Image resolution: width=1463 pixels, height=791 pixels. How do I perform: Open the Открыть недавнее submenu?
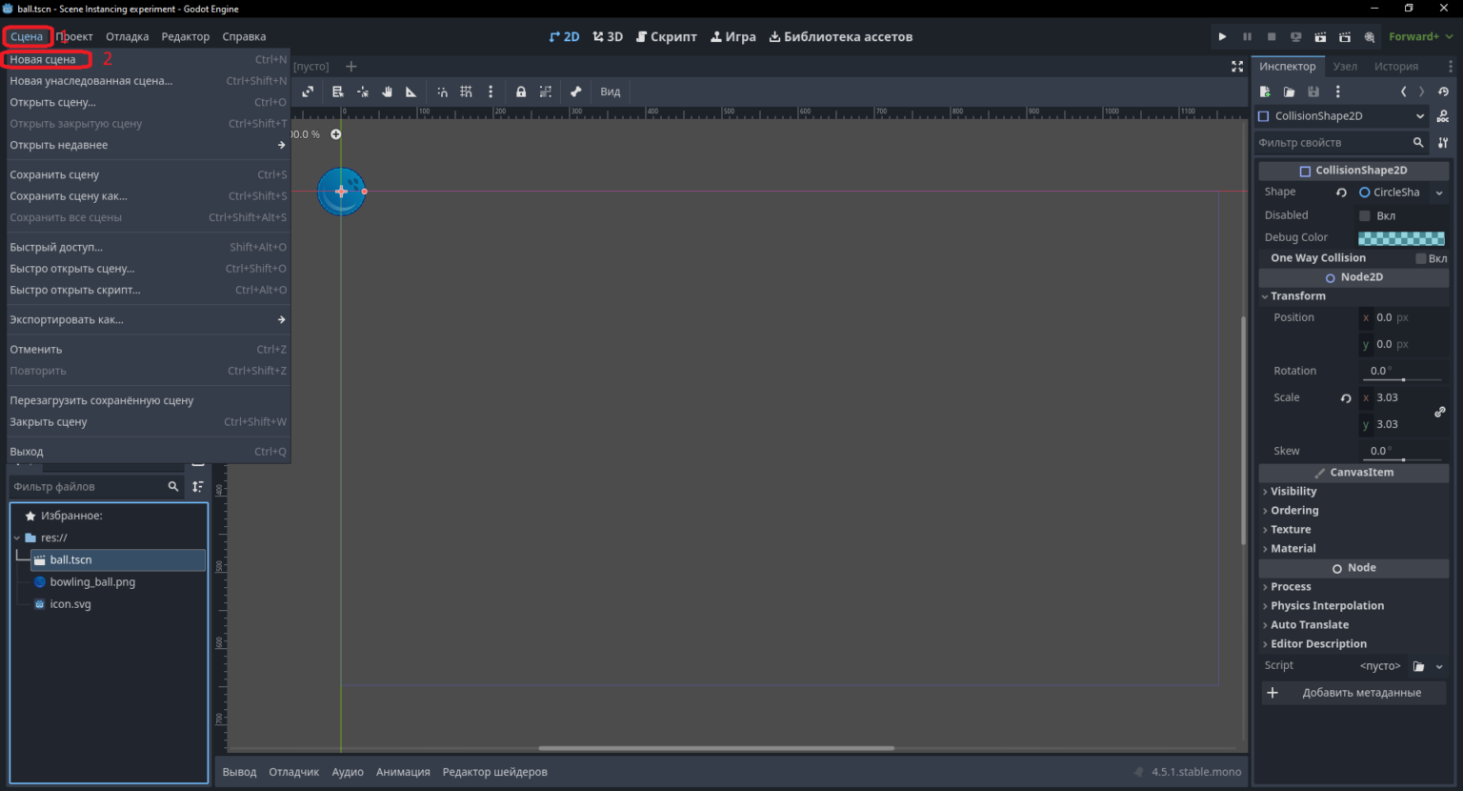tap(148, 145)
